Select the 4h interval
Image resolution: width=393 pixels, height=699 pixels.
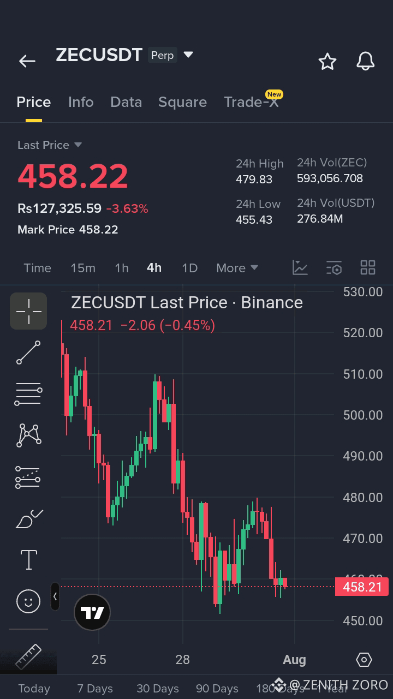pyautogui.click(x=154, y=268)
